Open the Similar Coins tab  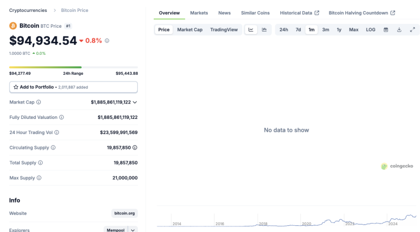255,13
